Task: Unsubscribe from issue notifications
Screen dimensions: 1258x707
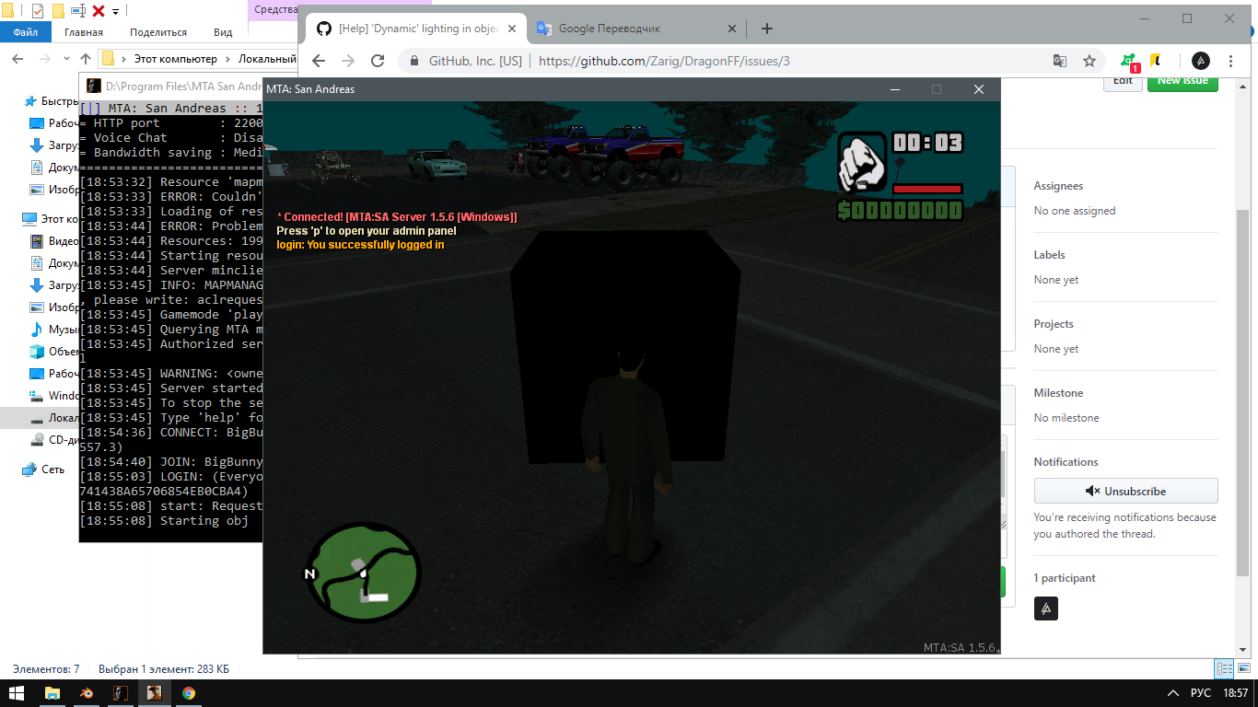Action: tap(1125, 491)
